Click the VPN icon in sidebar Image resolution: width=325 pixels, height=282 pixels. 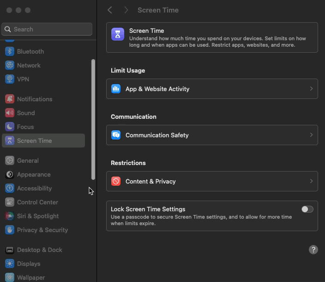[10, 79]
